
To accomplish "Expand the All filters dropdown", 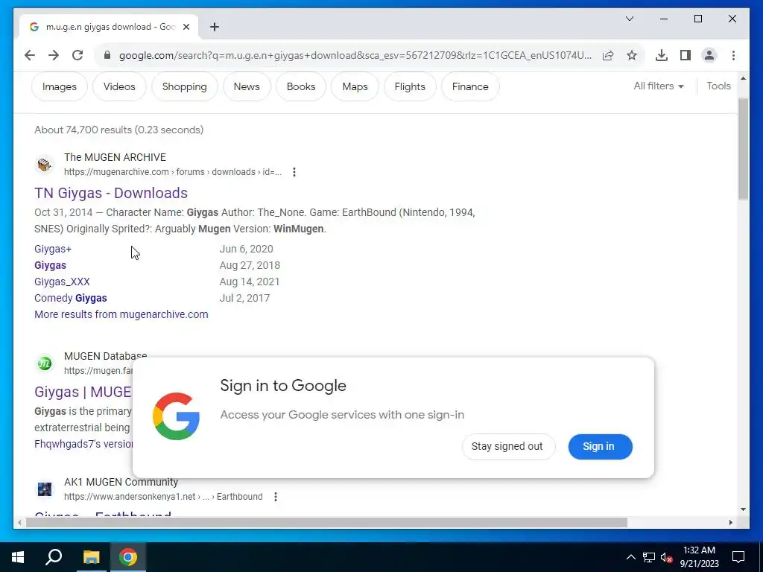I will (x=659, y=86).
